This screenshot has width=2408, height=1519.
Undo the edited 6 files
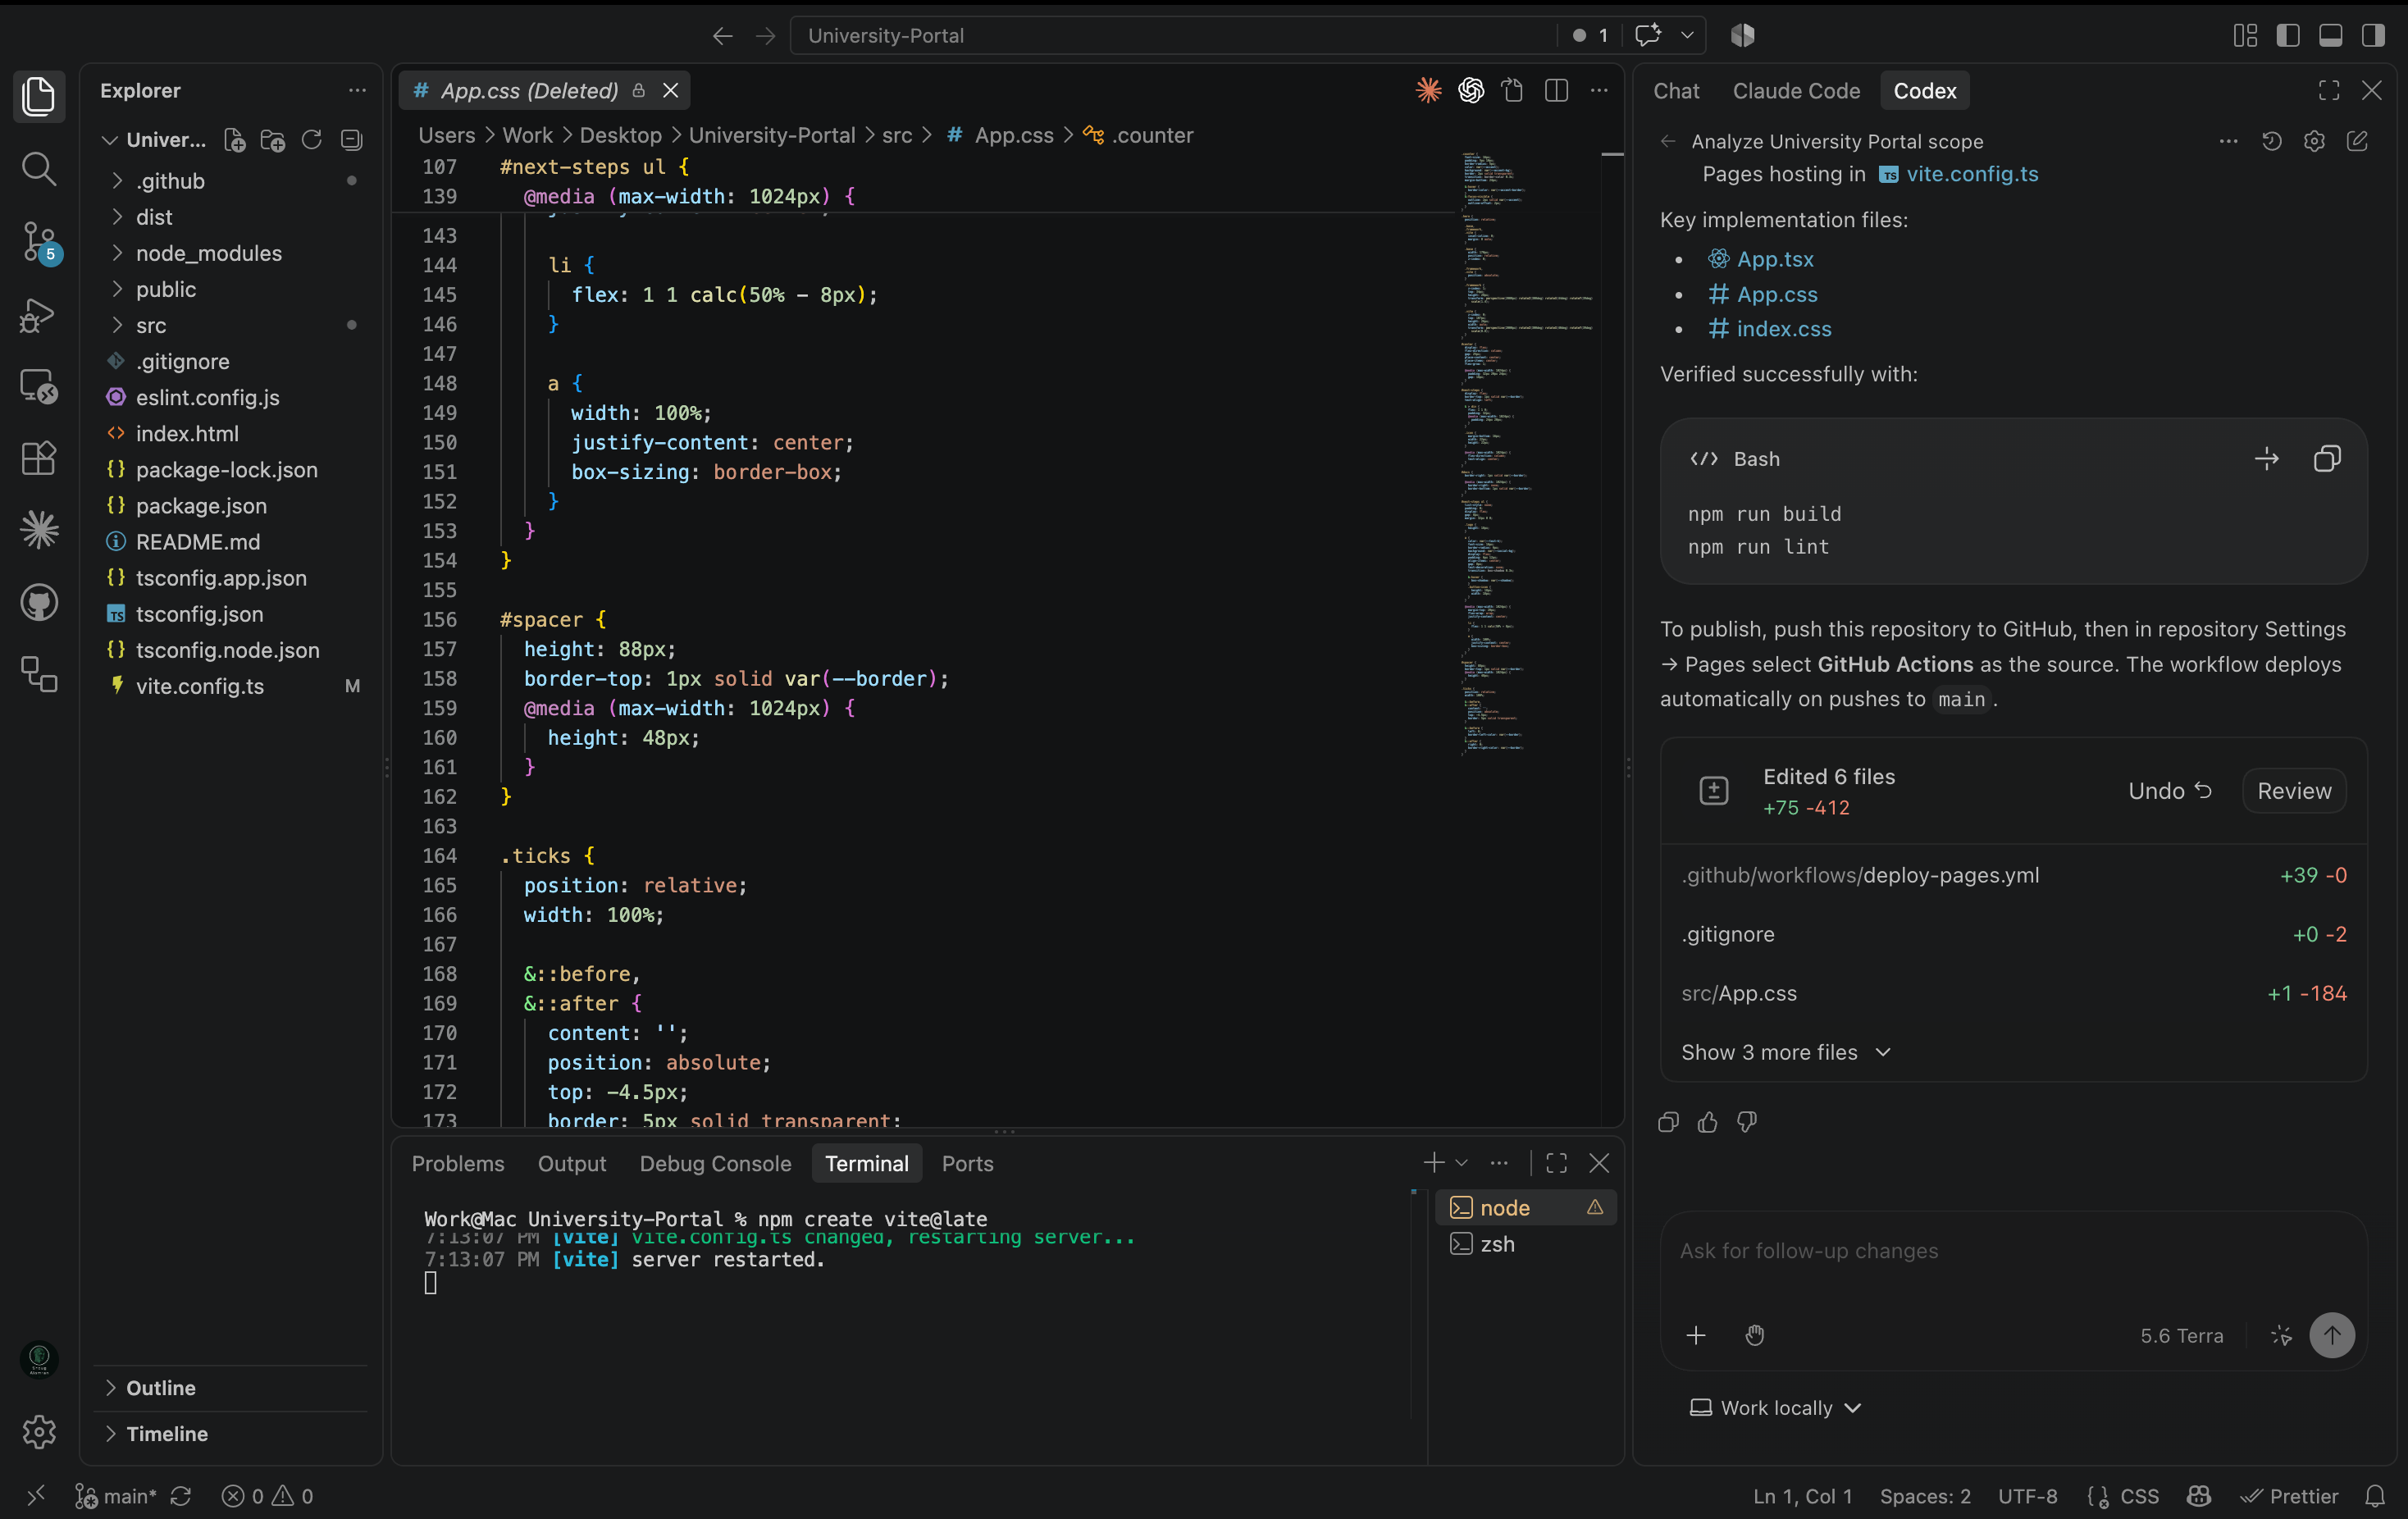[2169, 791]
